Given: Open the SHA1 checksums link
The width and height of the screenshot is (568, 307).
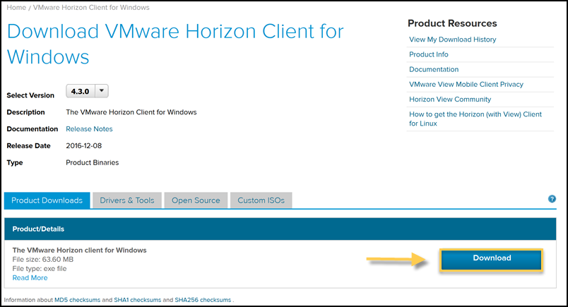Looking at the screenshot, I should tap(137, 300).
